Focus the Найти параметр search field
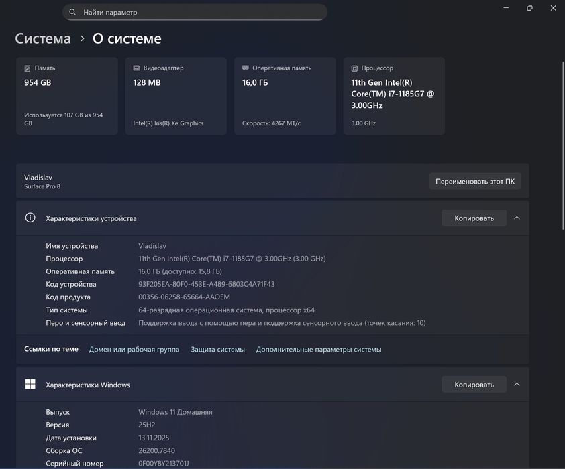 click(x=201, y=12)
